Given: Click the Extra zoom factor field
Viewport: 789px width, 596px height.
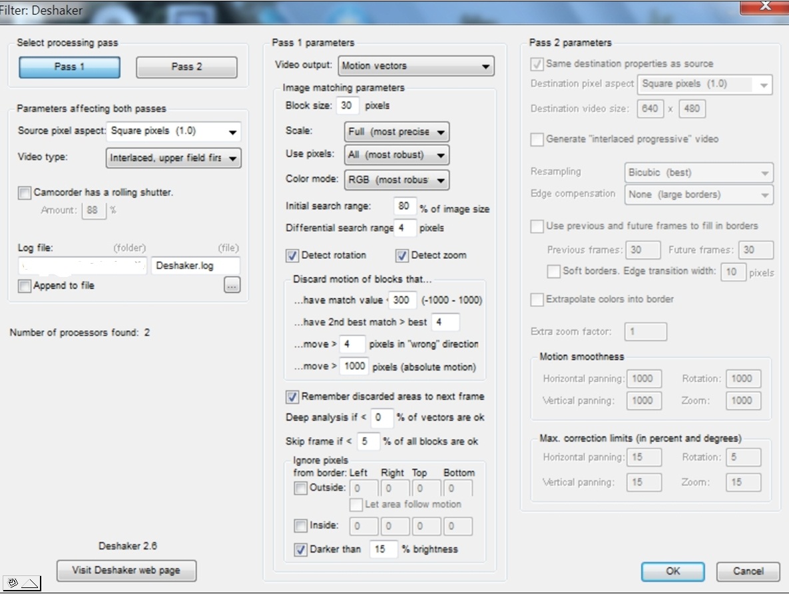Looking at the screenshot, I should tap(646, 332).
